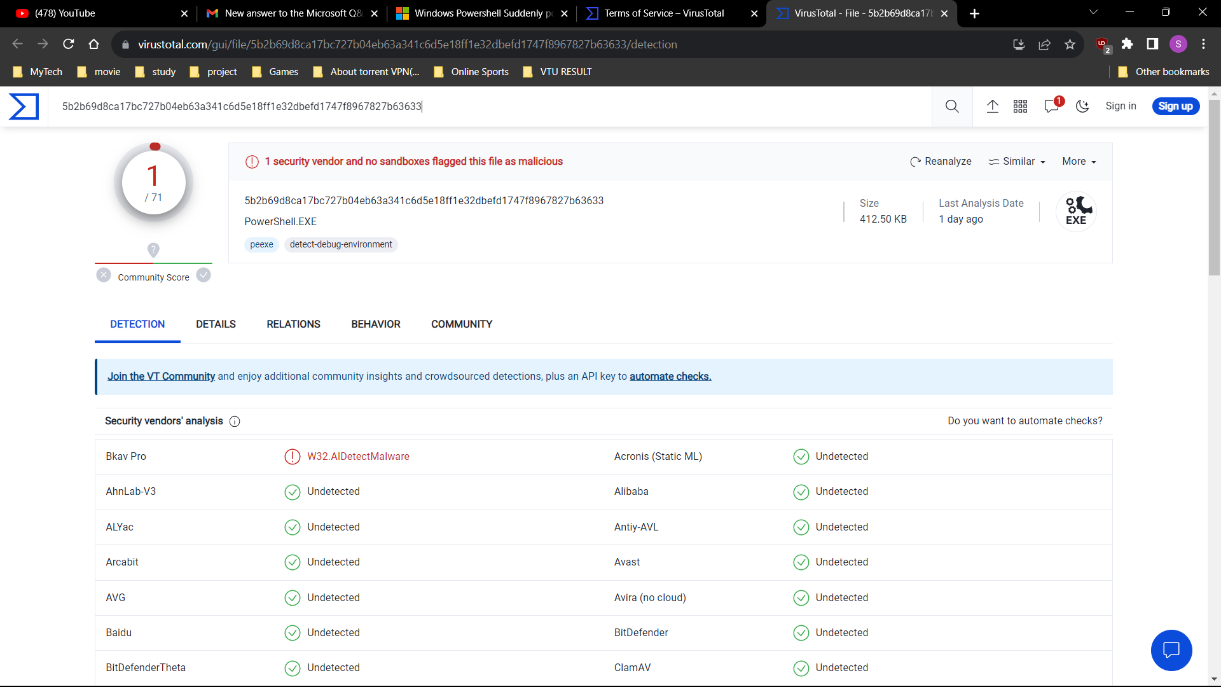Click automate checks link
The width and height of the screenshot is (1221, 687).
670,377
